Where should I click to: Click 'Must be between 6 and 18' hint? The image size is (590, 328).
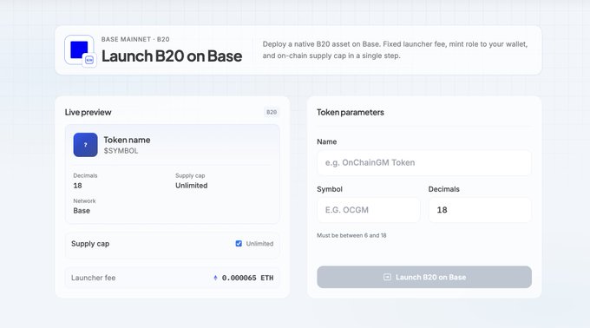(x=351, y=235)
